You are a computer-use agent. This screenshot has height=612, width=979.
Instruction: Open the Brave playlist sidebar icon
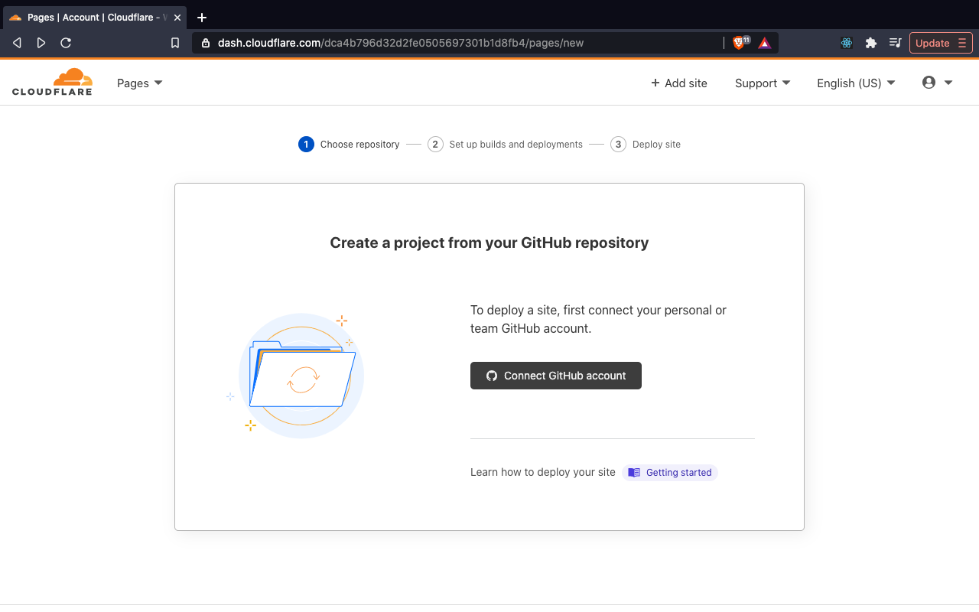click(x=895, y=43)
